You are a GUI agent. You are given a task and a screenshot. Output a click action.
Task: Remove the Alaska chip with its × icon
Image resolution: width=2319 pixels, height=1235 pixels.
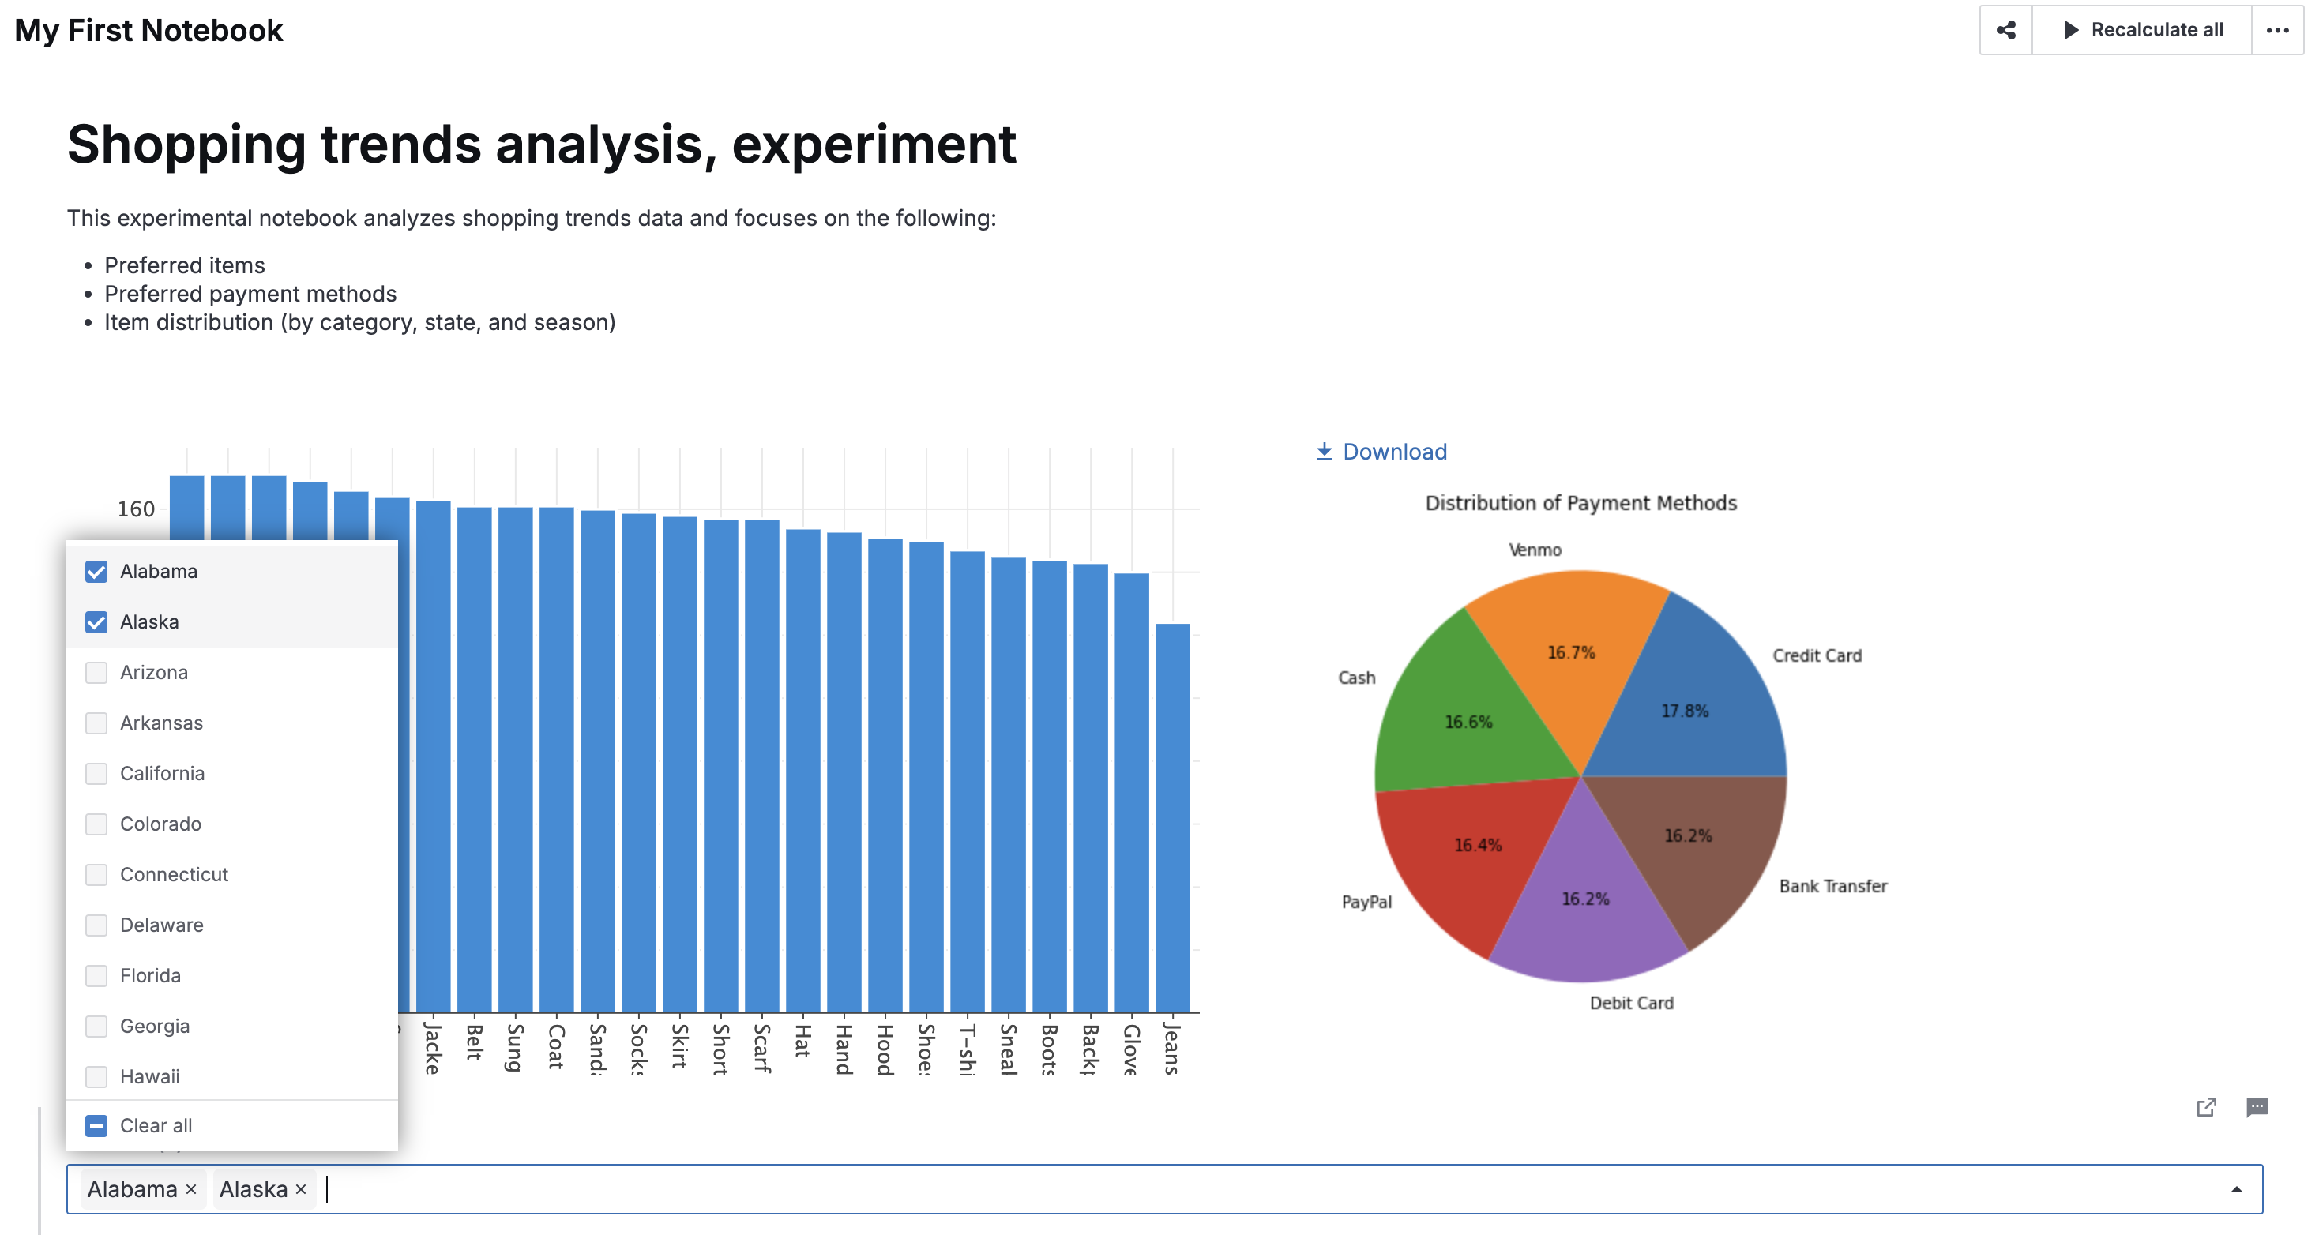coord(301,1189)
